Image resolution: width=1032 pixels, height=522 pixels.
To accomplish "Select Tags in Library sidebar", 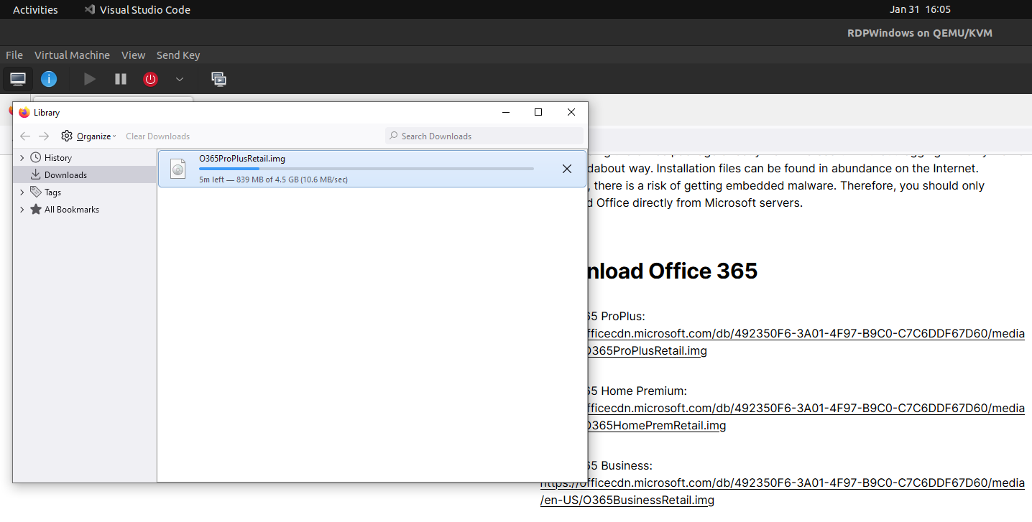I will click(x=52, y=192).
